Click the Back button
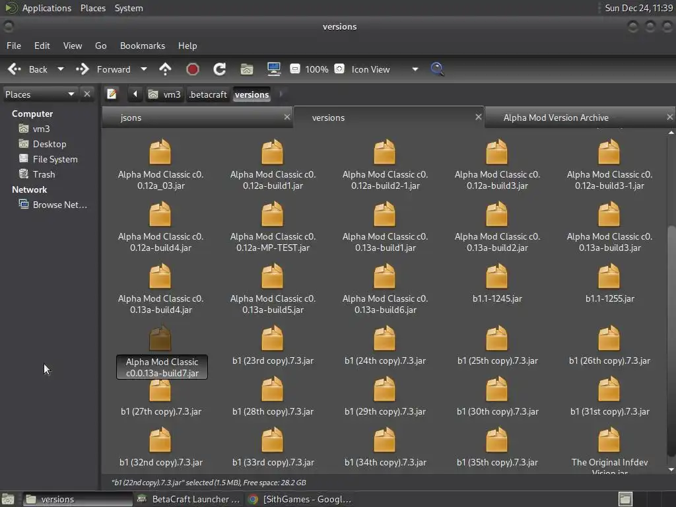This screenshot has height=507, width=676. tap(30, 69)
